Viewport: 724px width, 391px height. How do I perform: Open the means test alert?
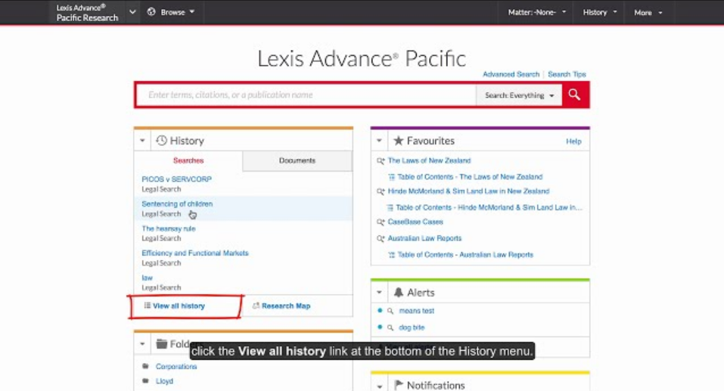(417, 311)
